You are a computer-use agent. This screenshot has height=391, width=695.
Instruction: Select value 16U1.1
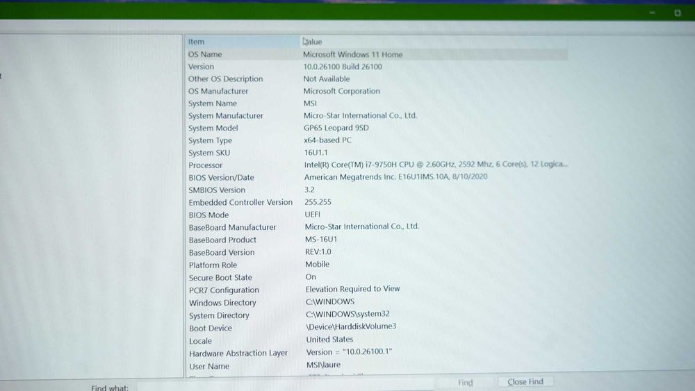[x=316, y=152]
